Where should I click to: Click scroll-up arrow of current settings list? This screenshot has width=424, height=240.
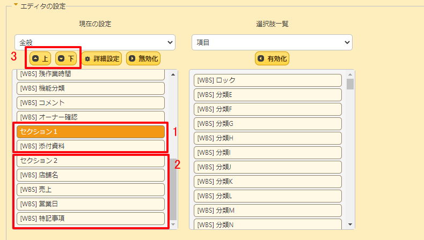tap(173, 74)
